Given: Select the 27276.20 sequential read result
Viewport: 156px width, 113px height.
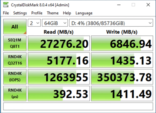Looking at the screenshot, I should click(59, 43).
